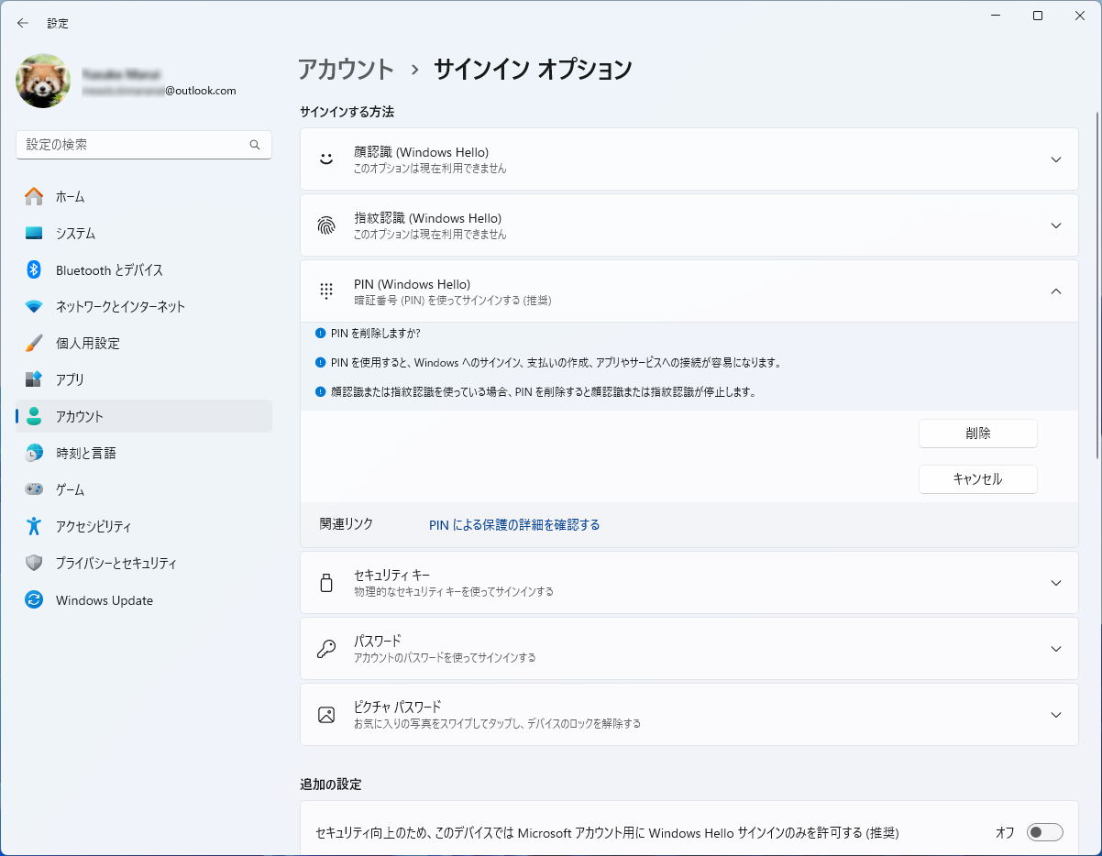Viewport: 1102px width, 856px height.
Task: Expand the fingerprint recognition section
Action: tap(1055, 225)
